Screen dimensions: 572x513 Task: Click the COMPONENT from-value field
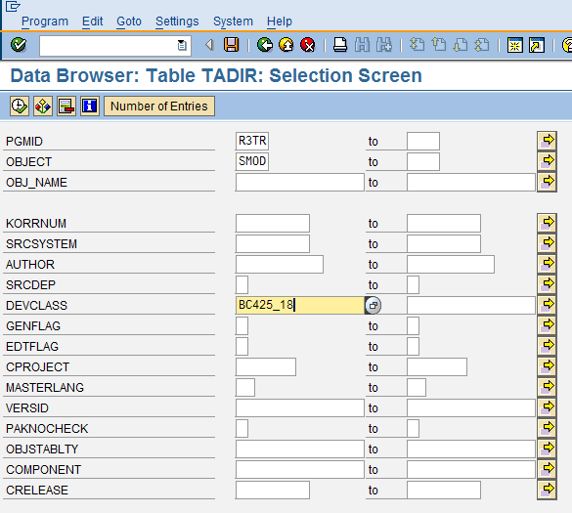click(x=299, y=470)
